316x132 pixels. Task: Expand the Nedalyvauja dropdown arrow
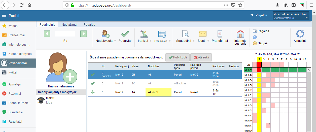[x=115, y=41]
